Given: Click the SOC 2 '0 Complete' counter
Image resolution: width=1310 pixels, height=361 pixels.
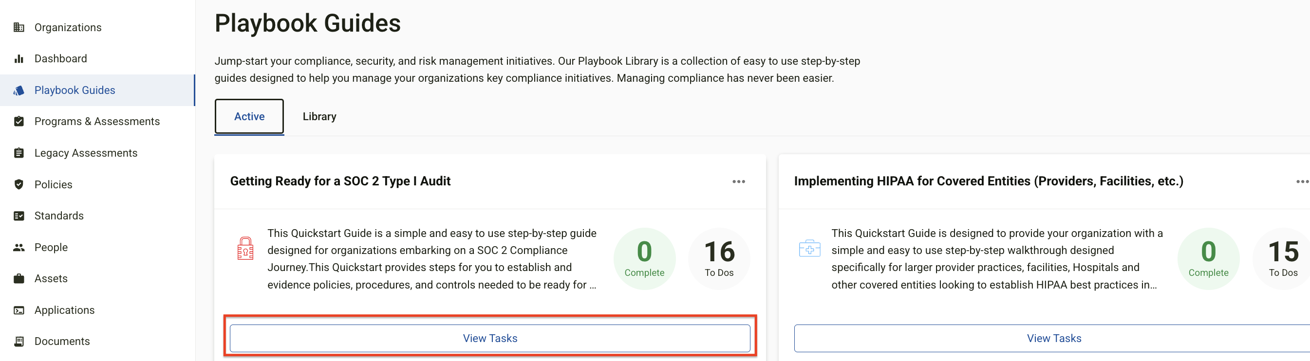Looking at the screenshot, I should (x=644, y=259).
